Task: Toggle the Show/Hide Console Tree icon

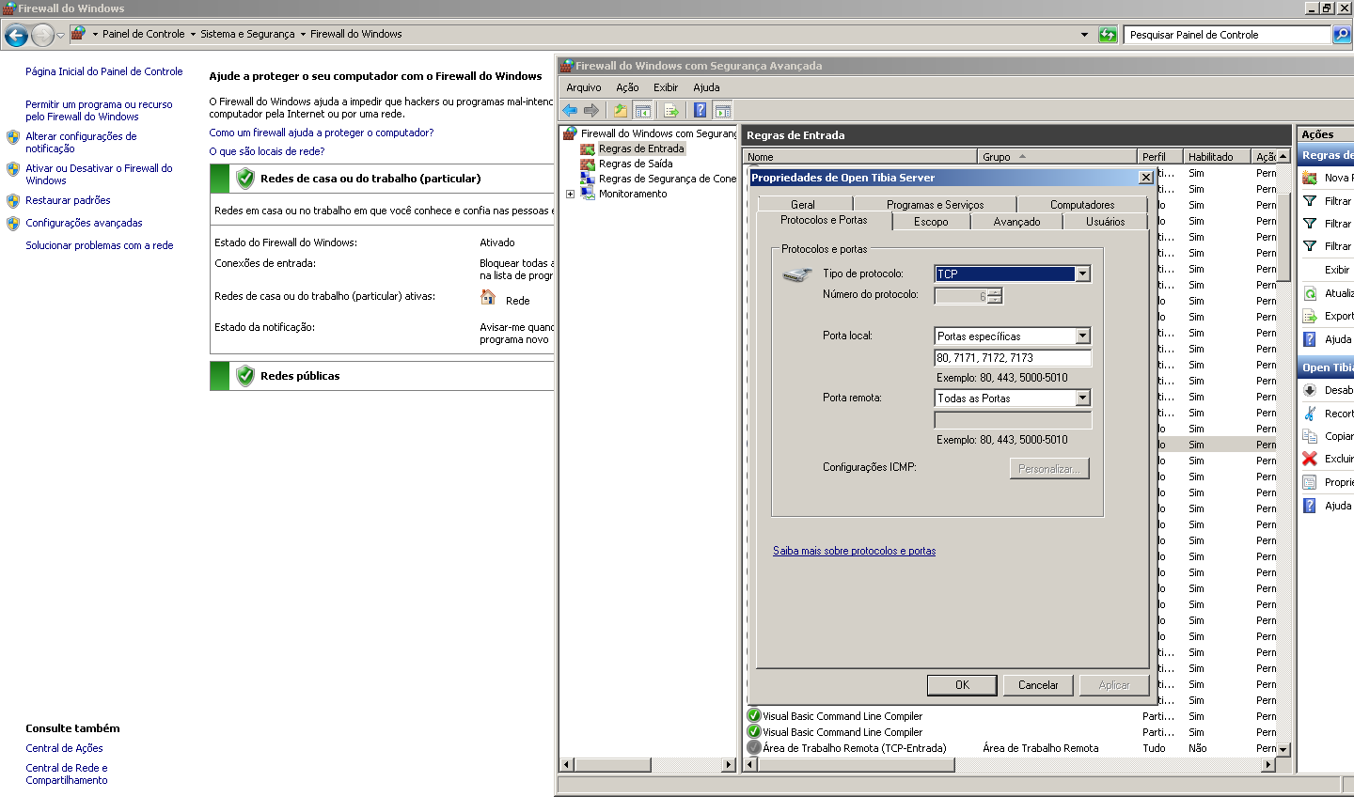Action: point(642,110)
